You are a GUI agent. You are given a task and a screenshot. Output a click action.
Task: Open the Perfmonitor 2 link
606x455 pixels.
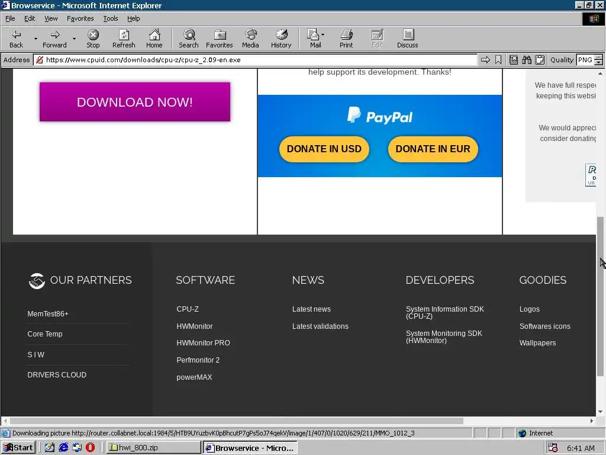coord(198,360)
